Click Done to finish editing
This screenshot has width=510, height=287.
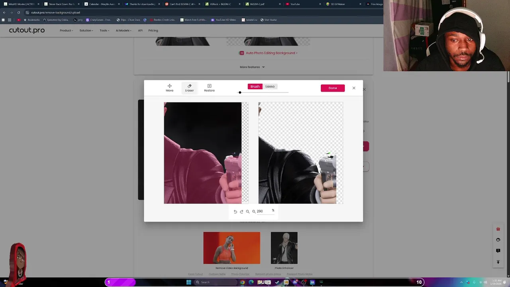click(x=333, y=88)
